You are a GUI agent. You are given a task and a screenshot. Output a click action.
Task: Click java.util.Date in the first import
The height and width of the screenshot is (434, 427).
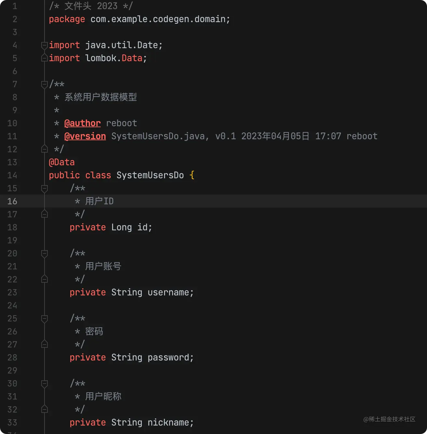[x=122, y=45]
